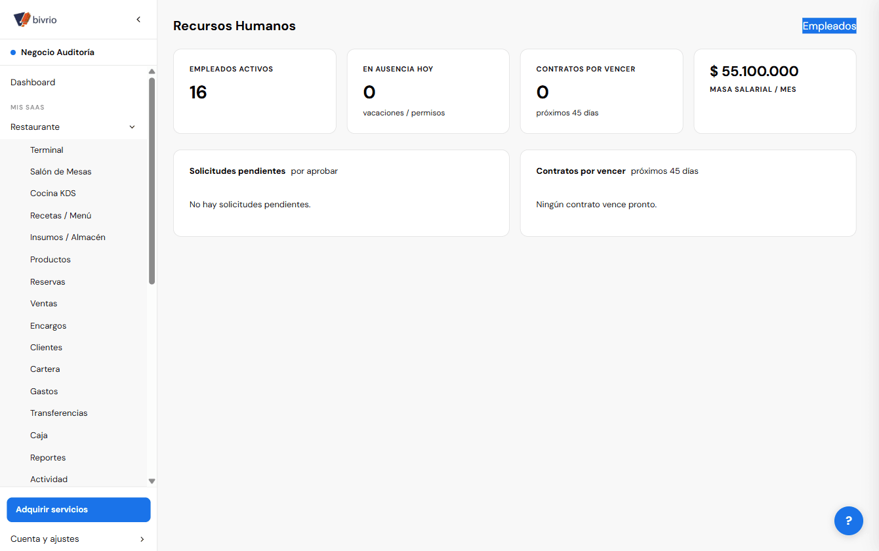879x551 pixels.
Task: Go to Salón de Mesas
Action: tap(61, 172)
